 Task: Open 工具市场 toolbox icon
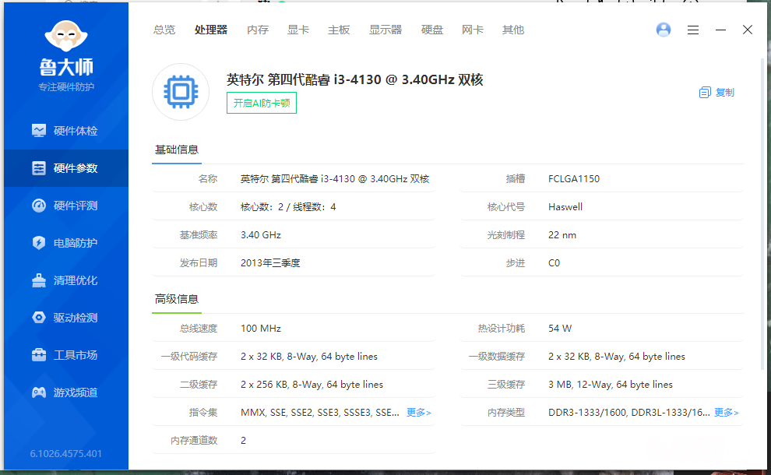point(39,355)
